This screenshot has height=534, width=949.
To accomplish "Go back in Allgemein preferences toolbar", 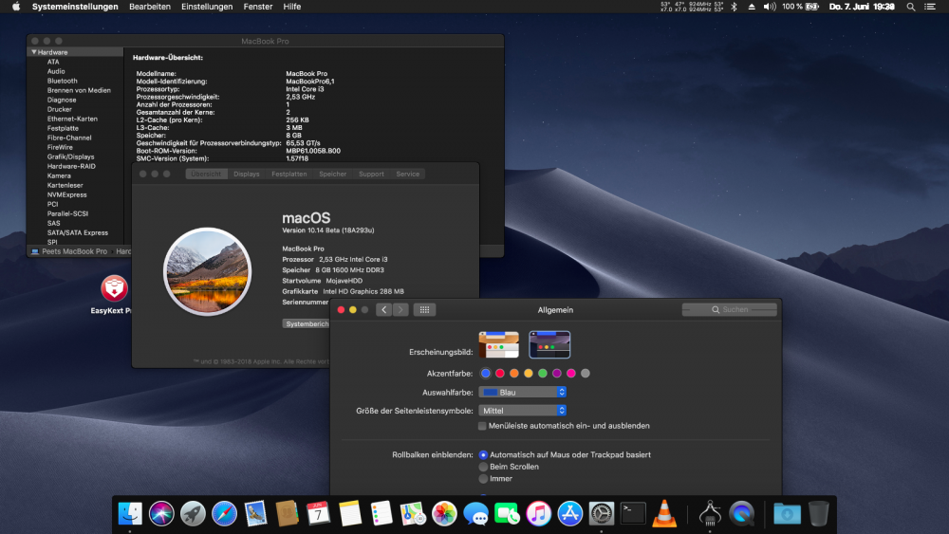I will tap(383, 309).
